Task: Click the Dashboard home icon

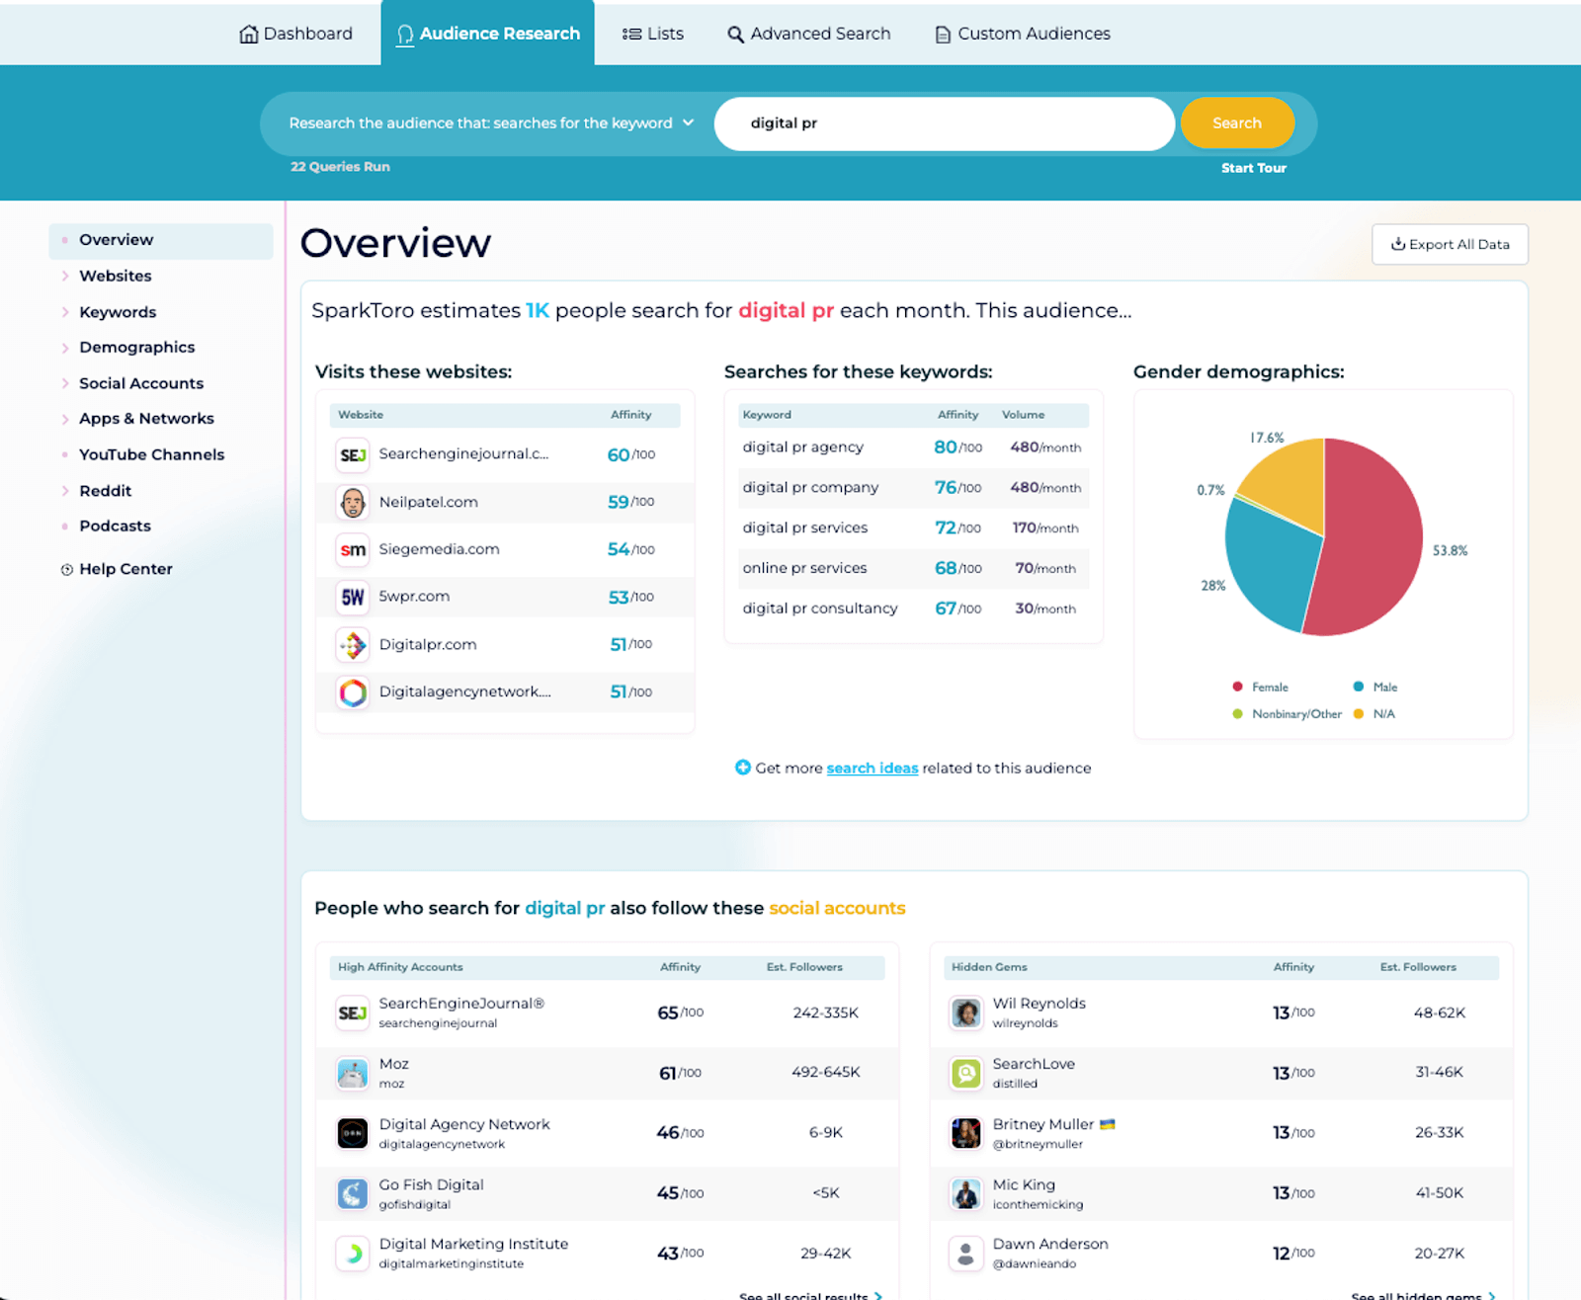Action: tap(248, 35)
